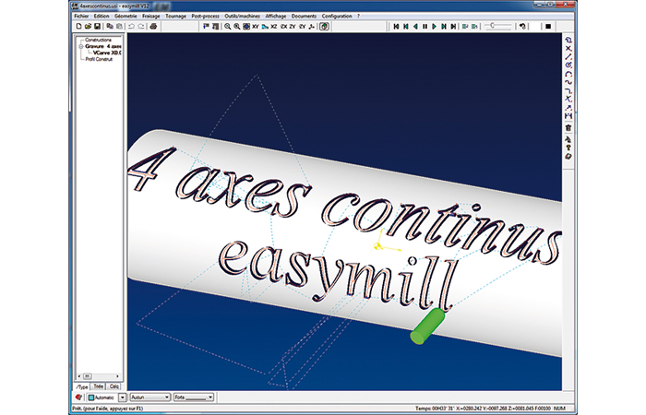Open the Outils/machines menu
Viewport: 646px width, 415px height.
click(x=242, y=16)
